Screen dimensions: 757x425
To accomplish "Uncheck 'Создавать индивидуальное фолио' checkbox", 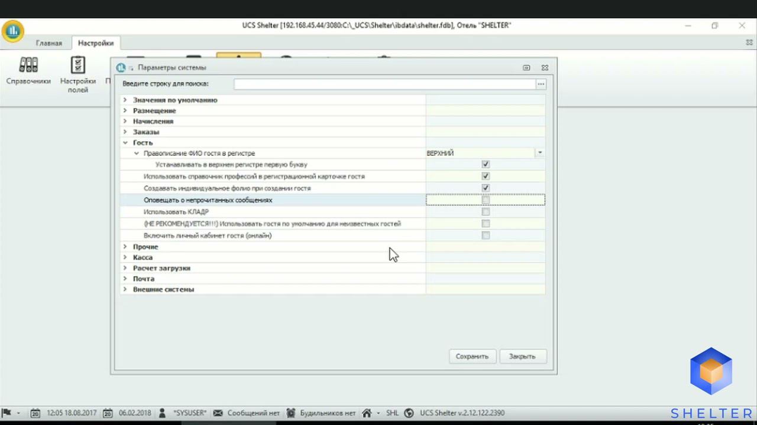I will [486, 188].
